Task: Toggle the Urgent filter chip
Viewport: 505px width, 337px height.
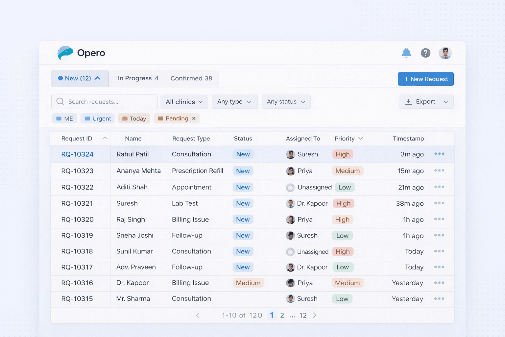Action: [x=97, y=118]
